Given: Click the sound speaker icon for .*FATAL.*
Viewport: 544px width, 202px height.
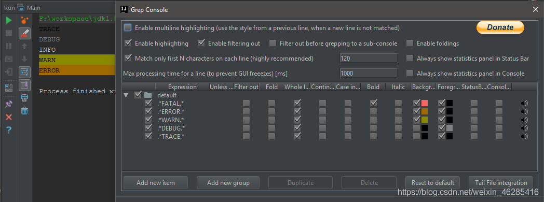Looking at the screenshot, I should point(524,103).
